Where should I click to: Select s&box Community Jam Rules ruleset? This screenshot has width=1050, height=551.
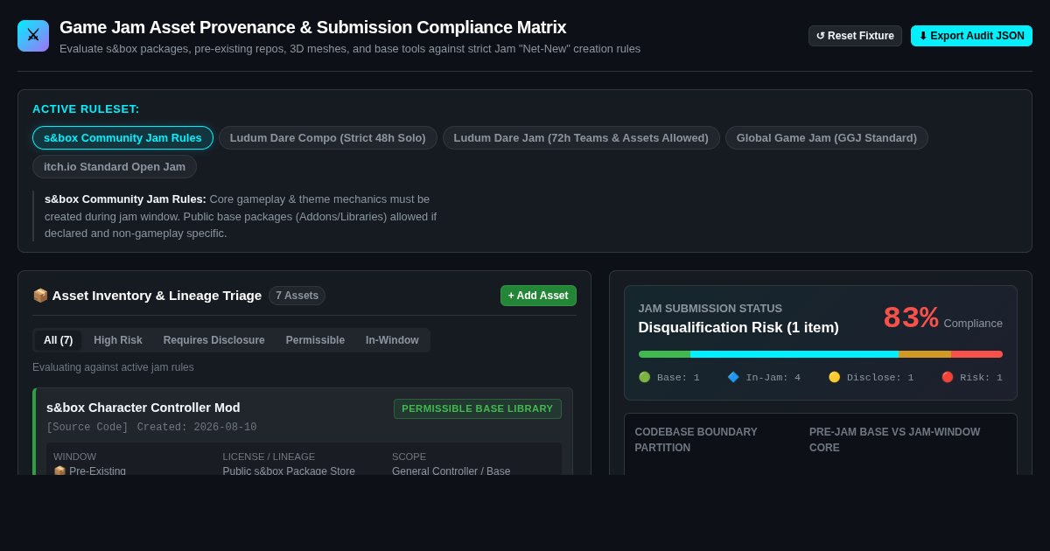coord(122,138)
